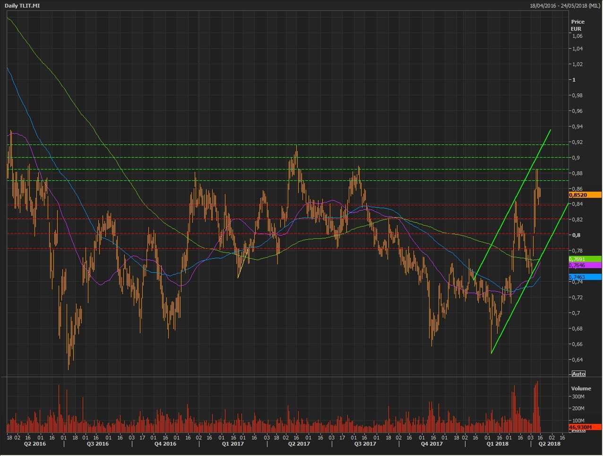Click the 300M tick on volume axis

pyautogui.click(x=578, y=397)
